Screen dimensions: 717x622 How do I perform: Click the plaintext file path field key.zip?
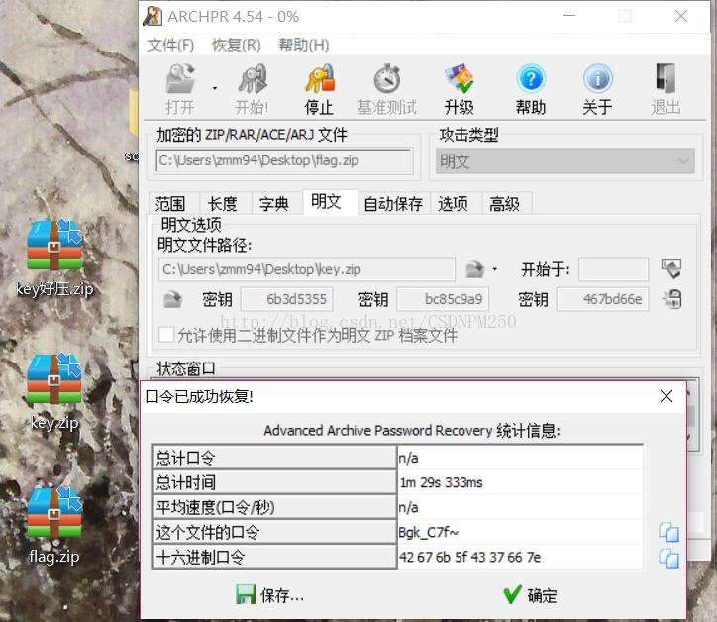tap(307, 269)
